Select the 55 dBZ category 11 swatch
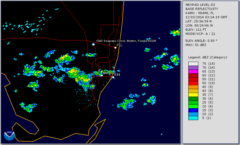The height and width of the screenshot is (145, 240). click(x=193, y=79)
